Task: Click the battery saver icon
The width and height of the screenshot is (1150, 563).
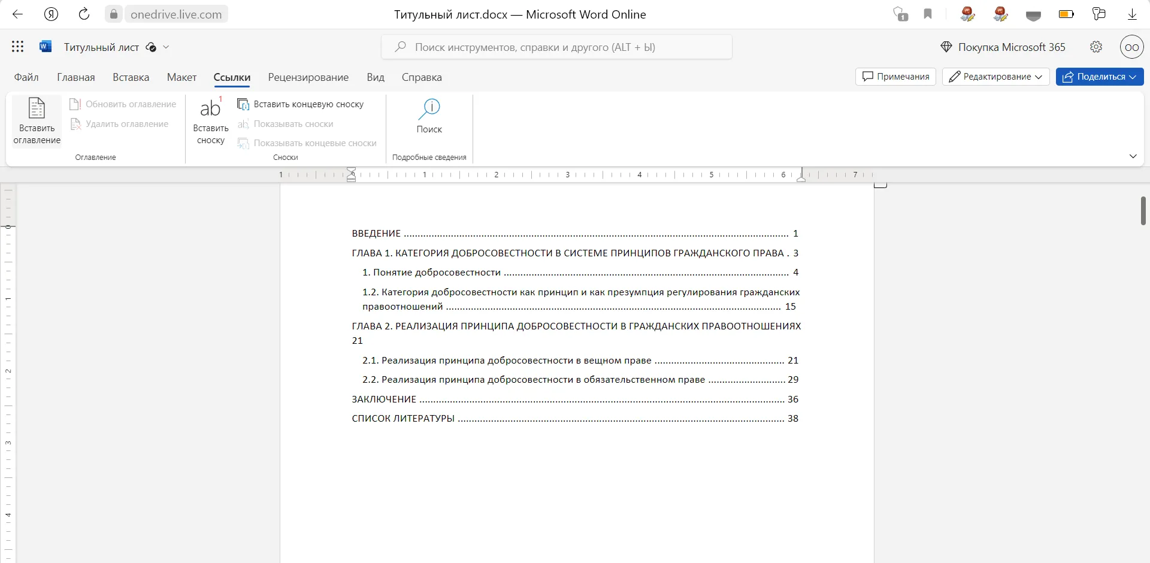Action: coord(1066,14)
